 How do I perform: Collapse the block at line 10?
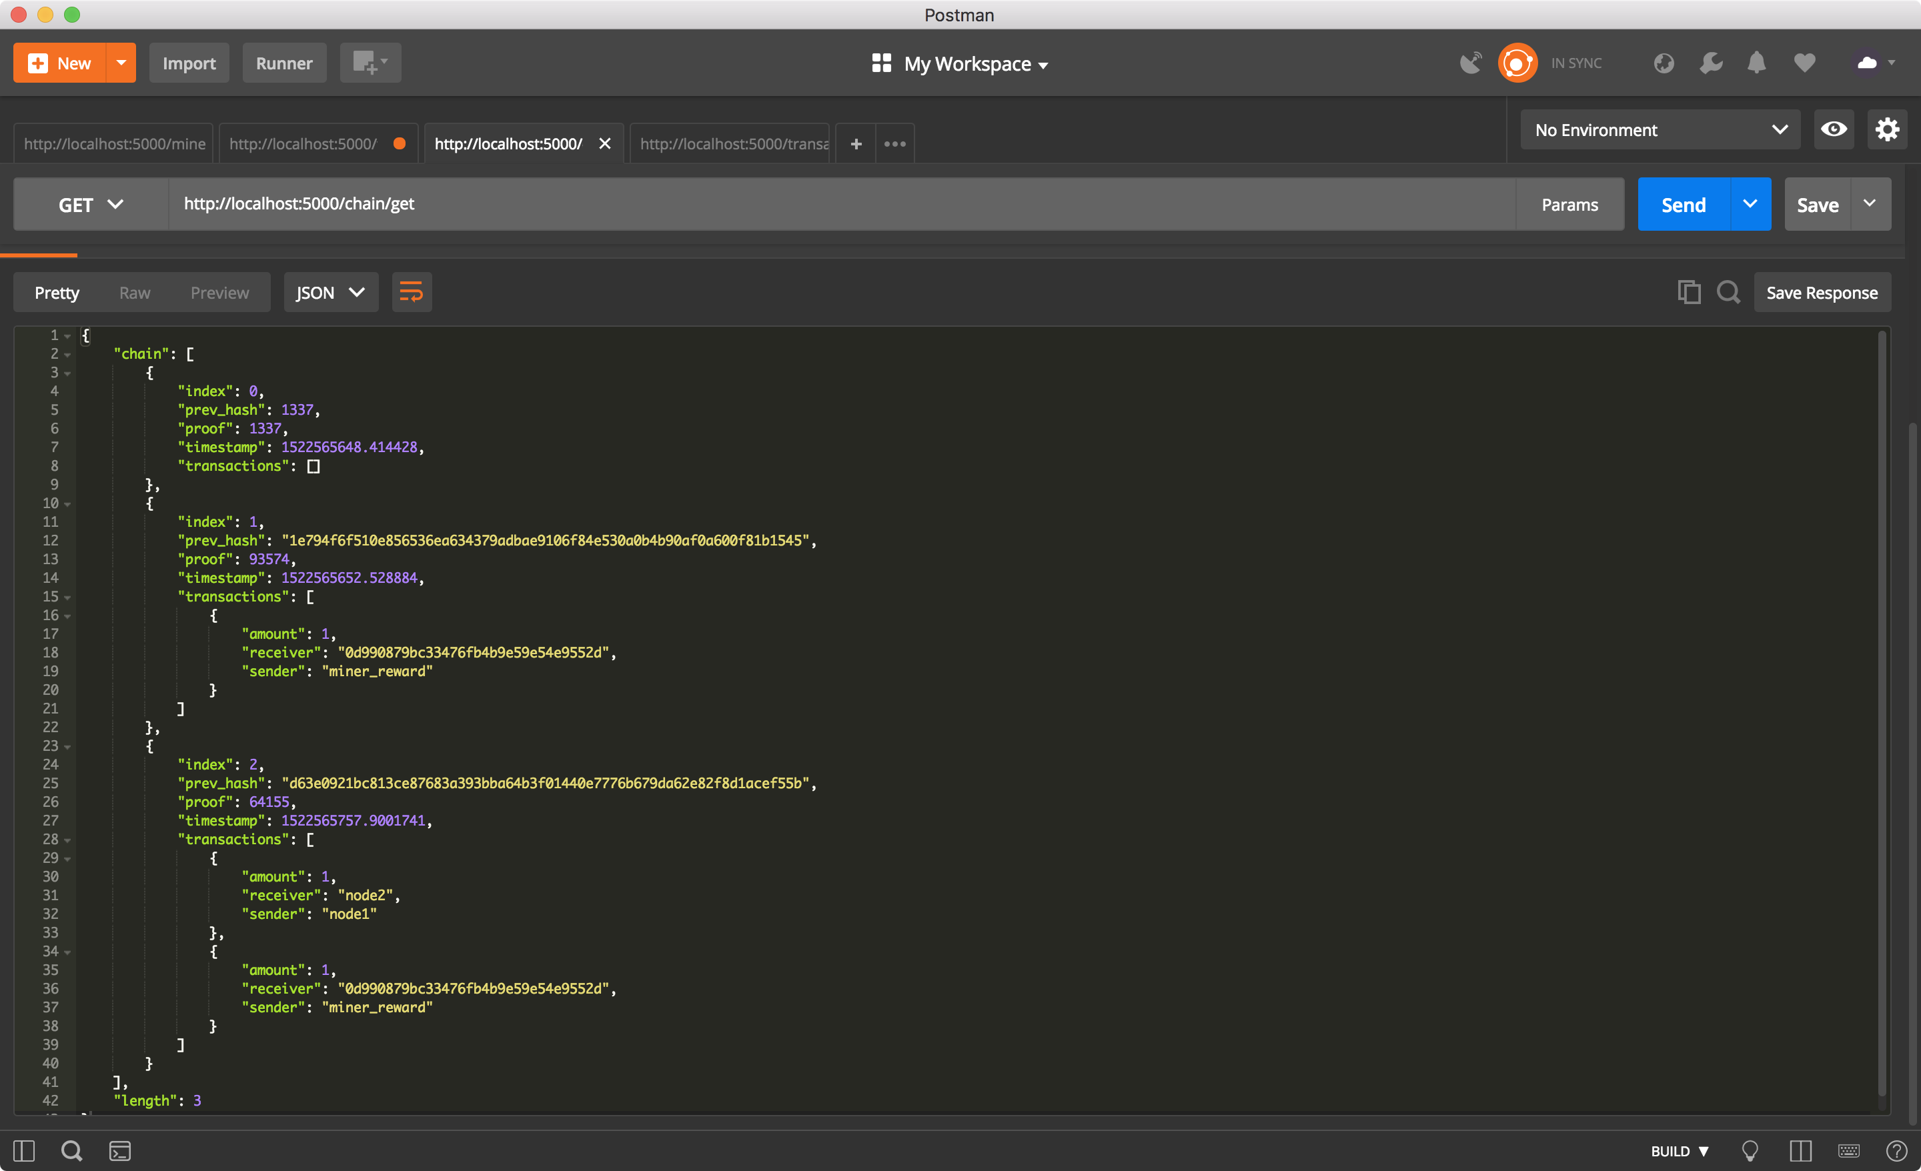click(x=68, y=504)
